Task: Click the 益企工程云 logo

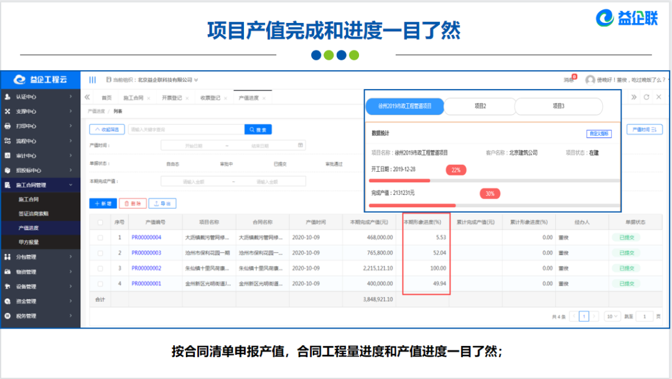Action: coord(40,80)
